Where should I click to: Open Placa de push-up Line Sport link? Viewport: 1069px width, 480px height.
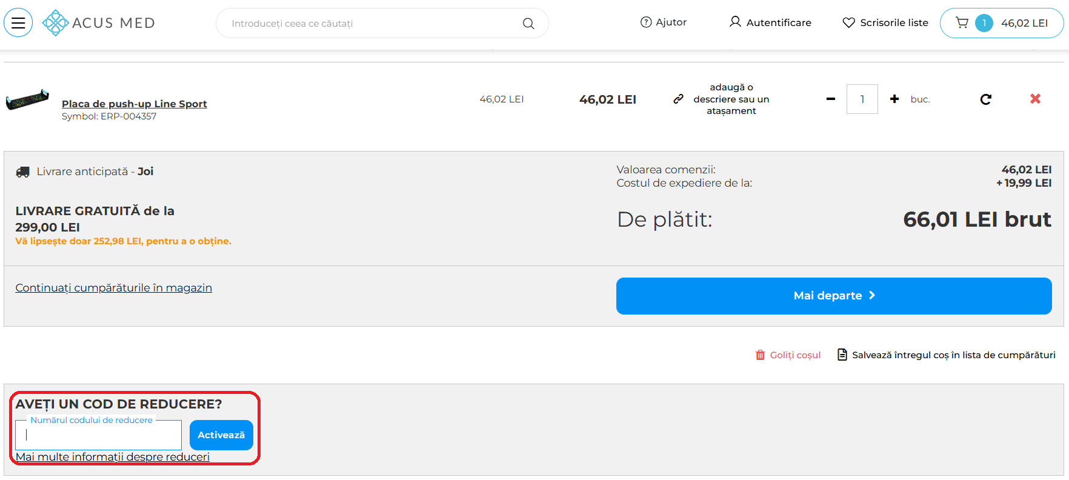[135, 104]
